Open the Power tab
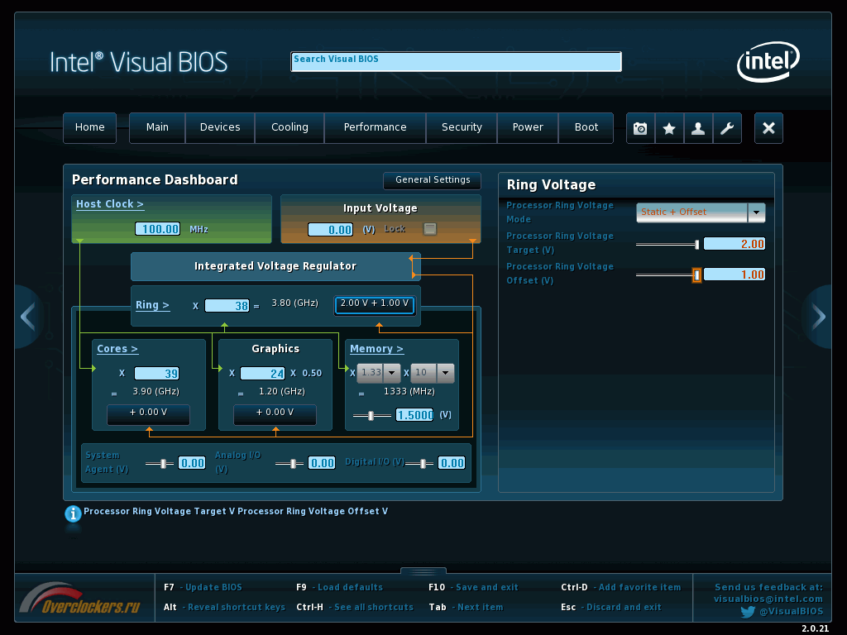 [527, 127]
